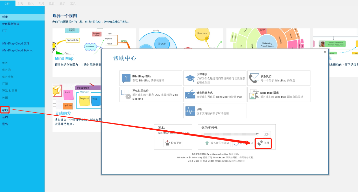Click 退出 to exit application
The image size is (358, 192).
click(5, 124)
